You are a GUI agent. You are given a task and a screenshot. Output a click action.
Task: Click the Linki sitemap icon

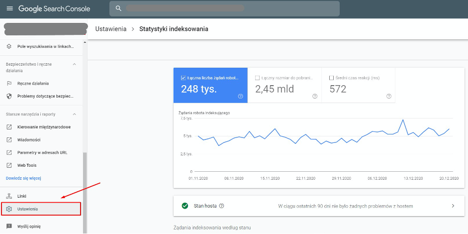tap(9, 196)
